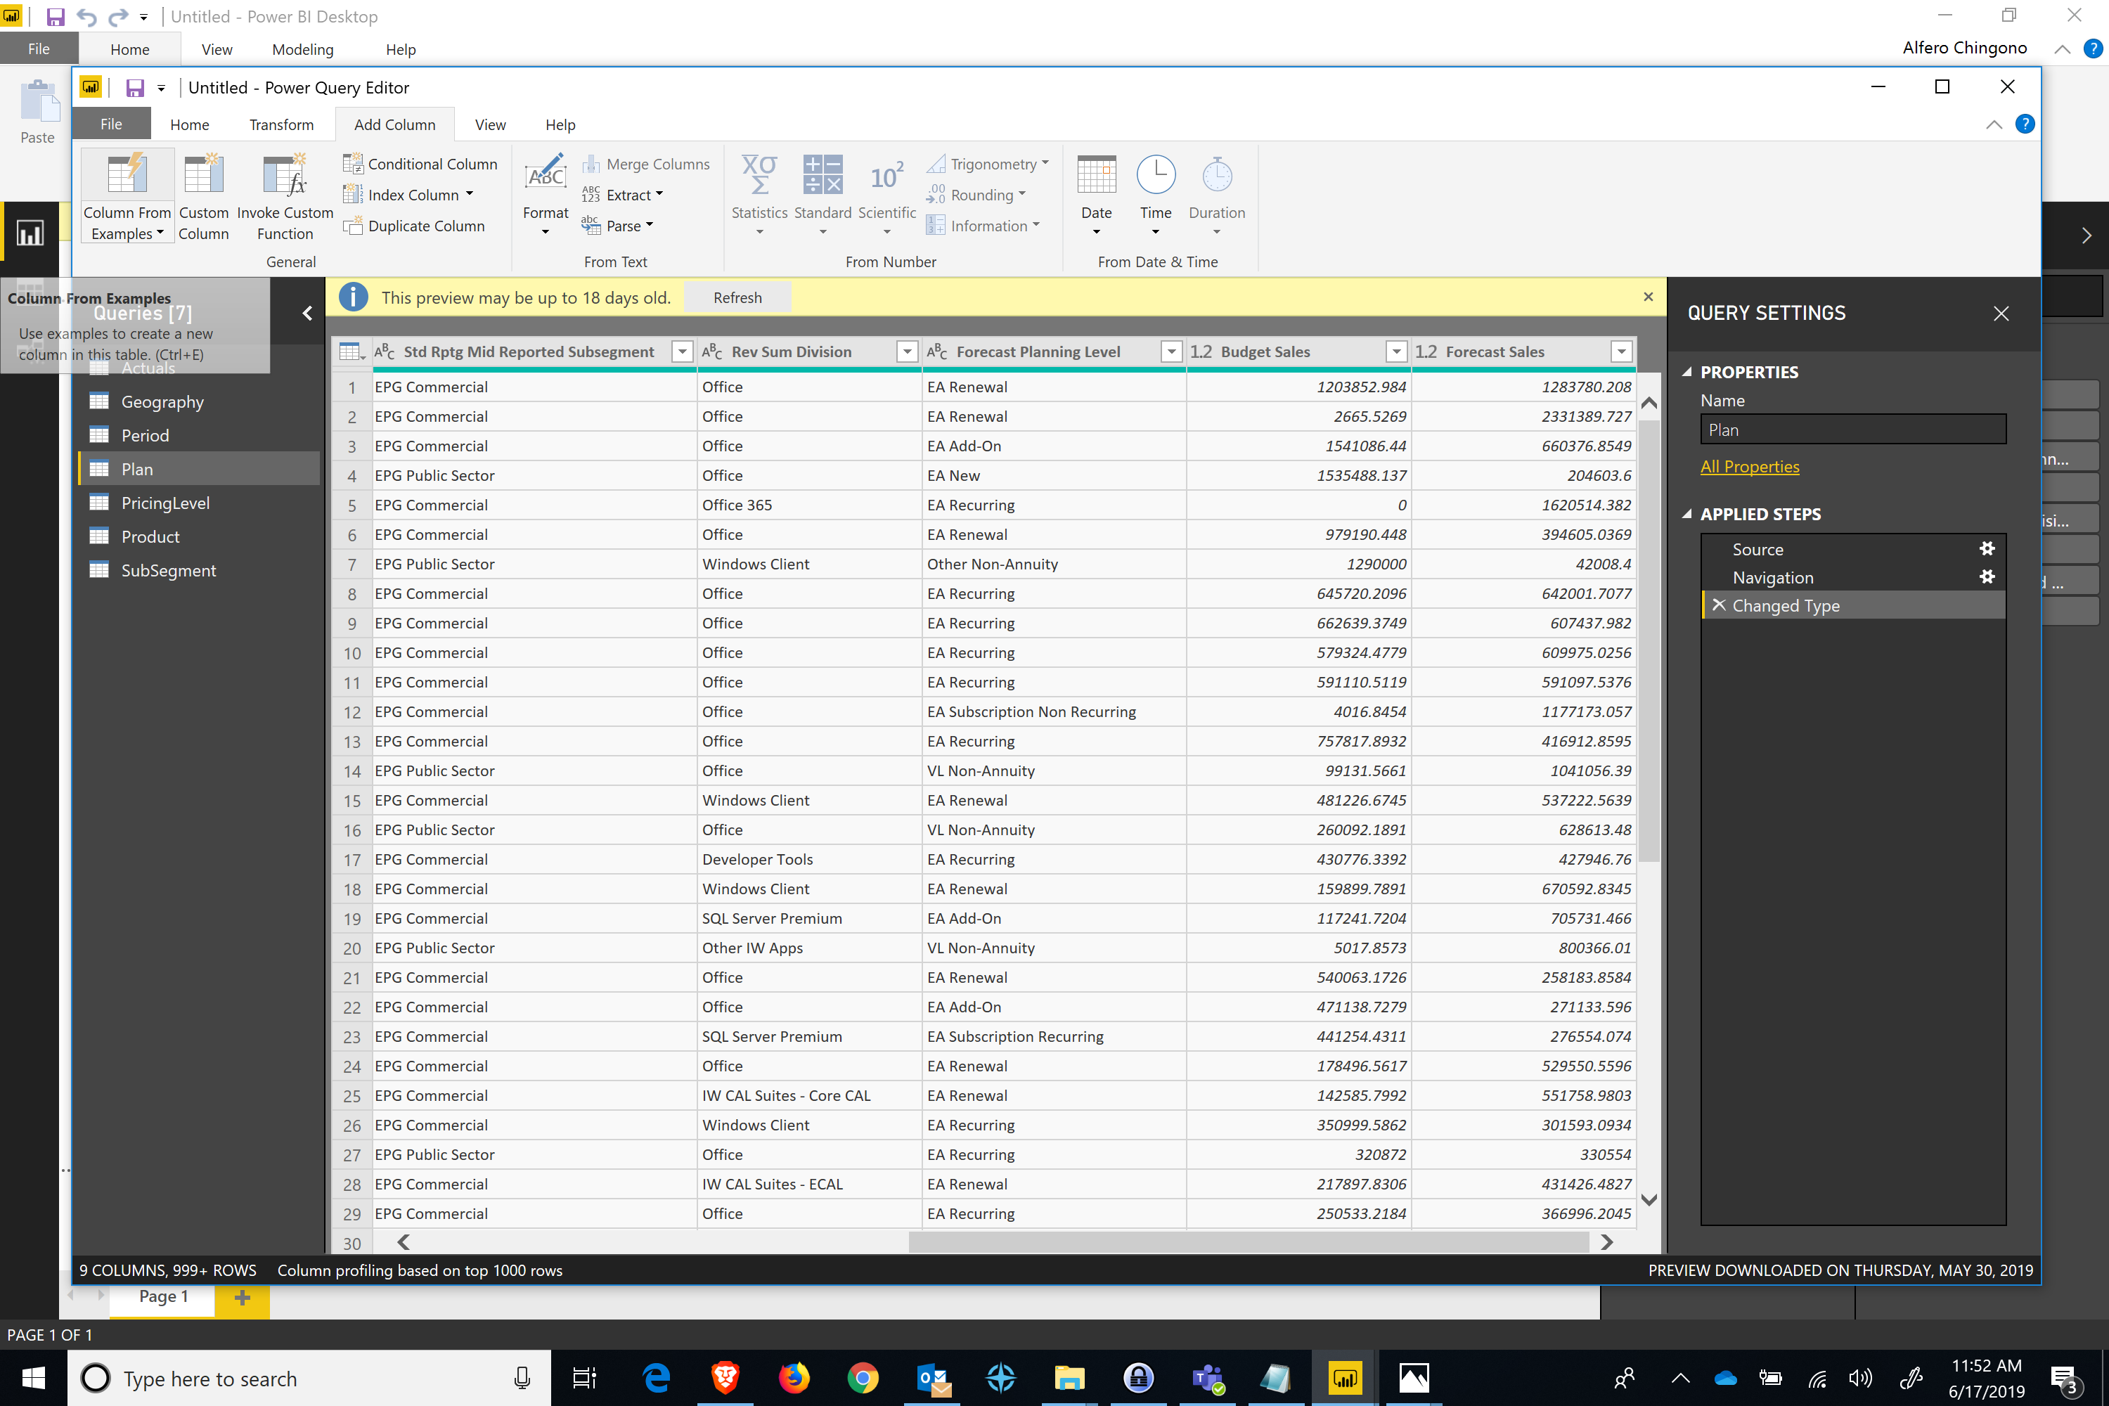Open All Properties link
2109x1406 pixels.
pos(1750,466)
